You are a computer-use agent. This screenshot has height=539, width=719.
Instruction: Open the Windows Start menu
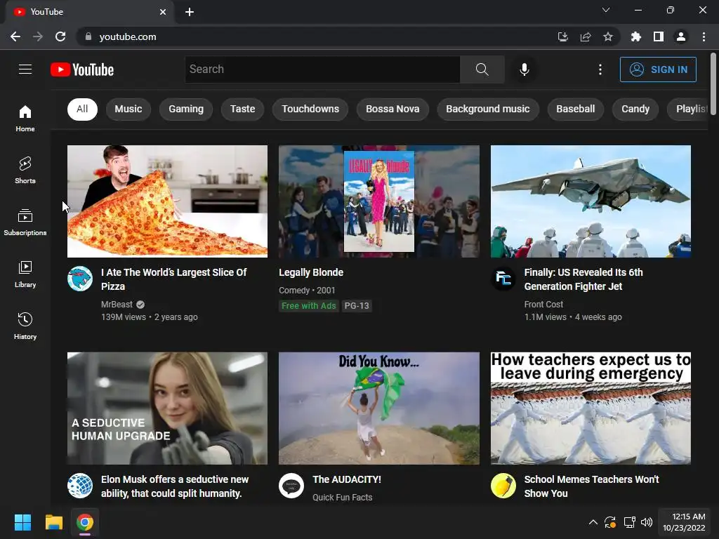point(23,522)
